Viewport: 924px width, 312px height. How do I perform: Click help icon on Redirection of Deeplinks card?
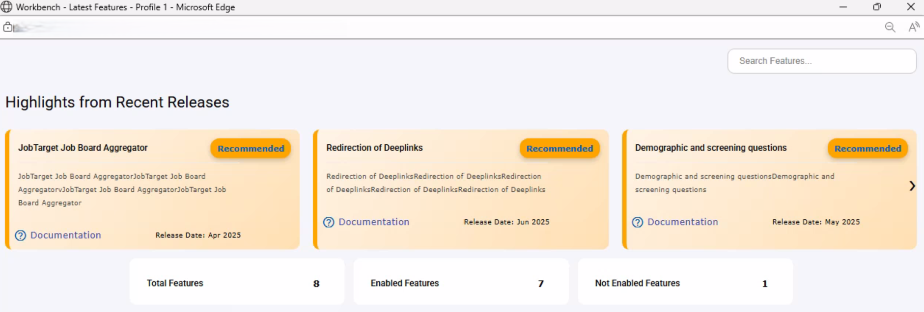(x=329, y=222)
